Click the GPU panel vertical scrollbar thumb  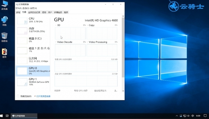pyautogui.click(x=123, y=47)
